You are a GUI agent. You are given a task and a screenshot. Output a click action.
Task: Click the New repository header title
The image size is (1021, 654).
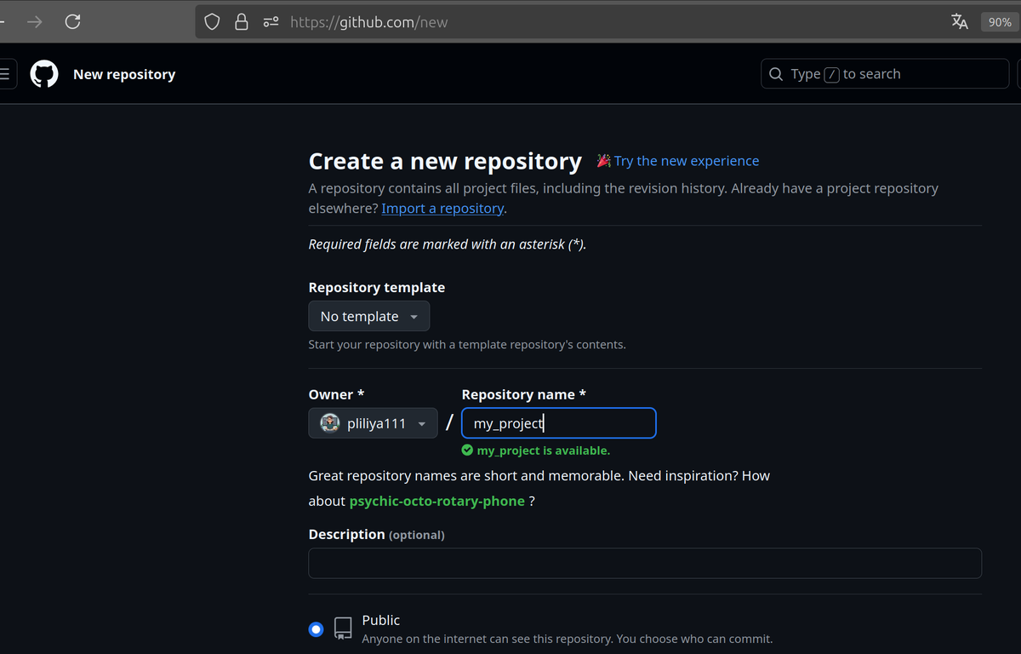(124, 74)
